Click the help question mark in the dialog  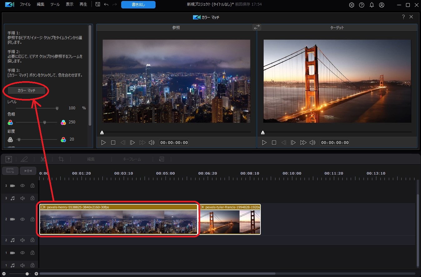(x=403, y=17)
